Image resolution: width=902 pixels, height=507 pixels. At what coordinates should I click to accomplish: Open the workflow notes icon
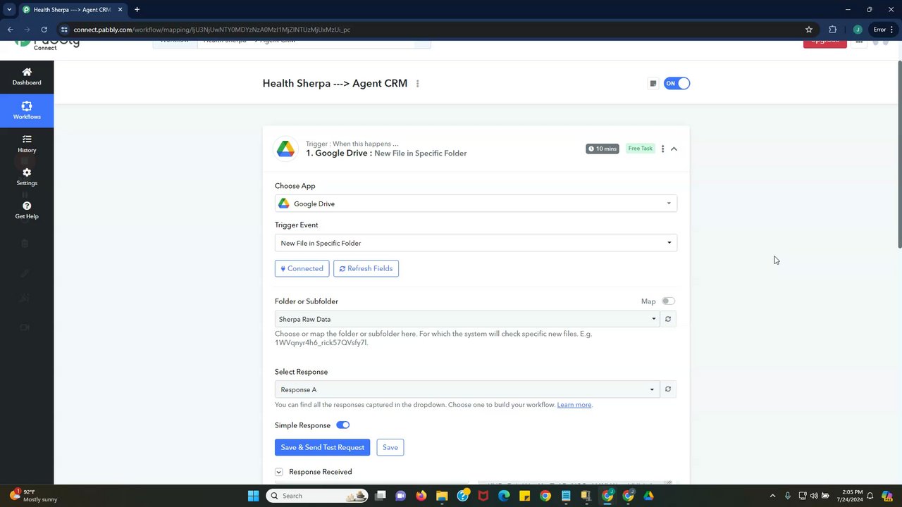[x=653, y=84]
